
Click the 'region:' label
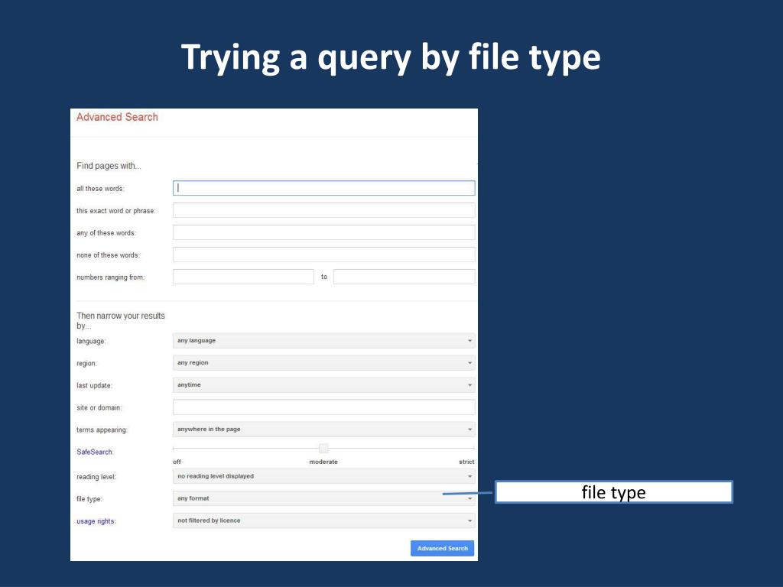tap(86, 363)
